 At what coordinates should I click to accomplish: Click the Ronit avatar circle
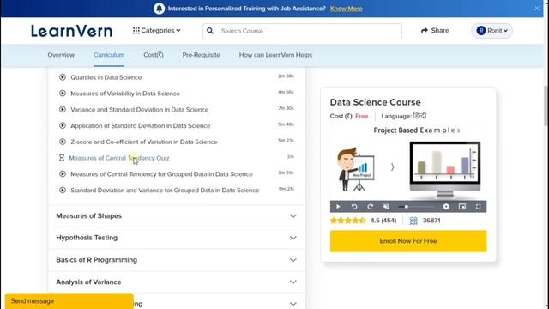[x=481, y=31]
